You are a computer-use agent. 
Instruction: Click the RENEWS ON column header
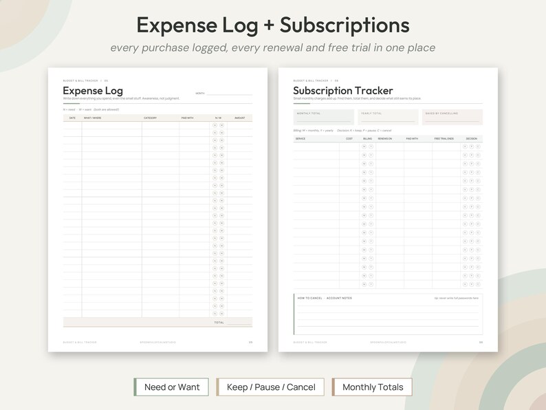pos(385,139)
